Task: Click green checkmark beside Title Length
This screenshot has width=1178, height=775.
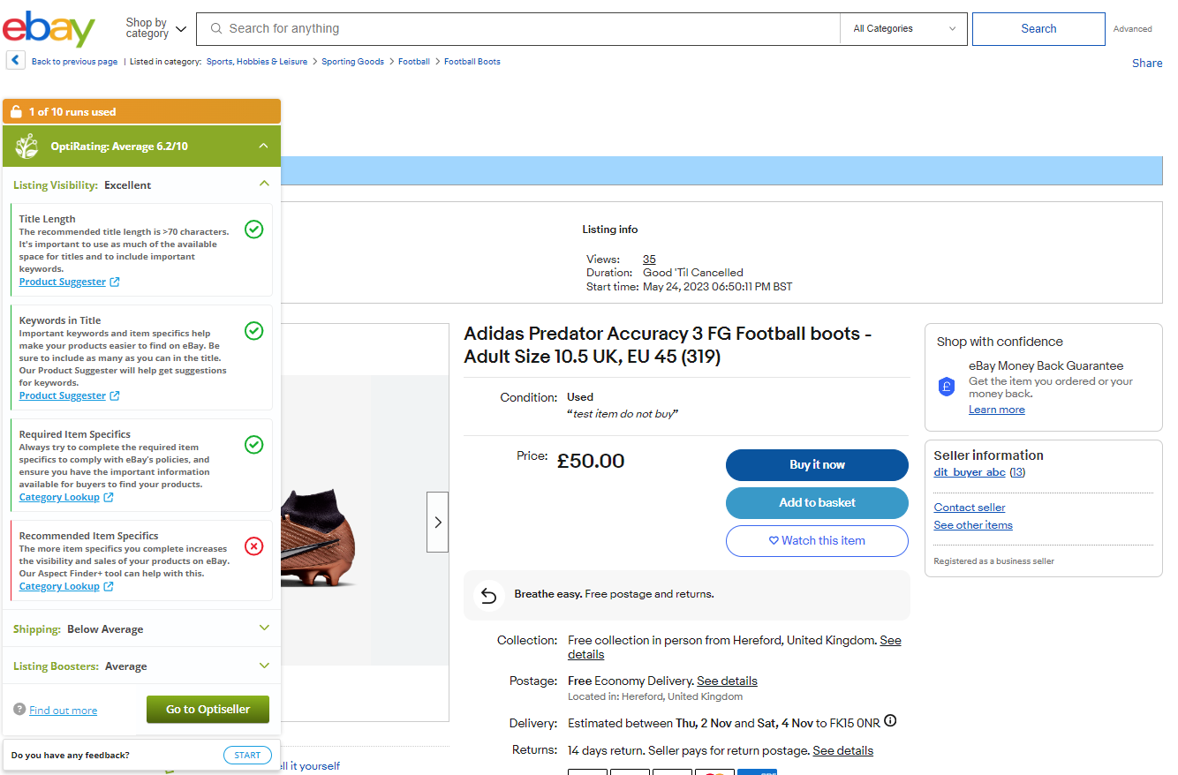Action: pos(253,229)
